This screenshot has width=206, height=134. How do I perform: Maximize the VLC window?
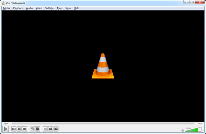click(x=192, y=2)
